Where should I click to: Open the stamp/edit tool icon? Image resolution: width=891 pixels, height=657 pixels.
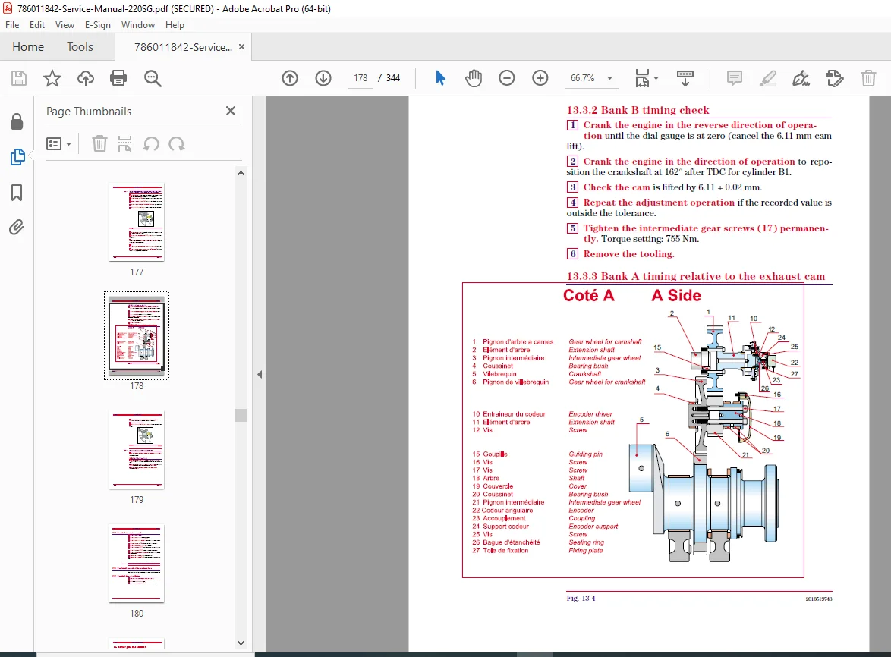tap(835, 78)
